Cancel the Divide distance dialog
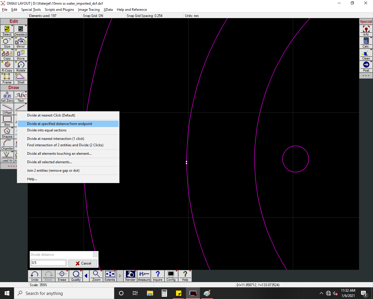The width and height of the screenshot is (373, 299). click(x=83, y=263)
